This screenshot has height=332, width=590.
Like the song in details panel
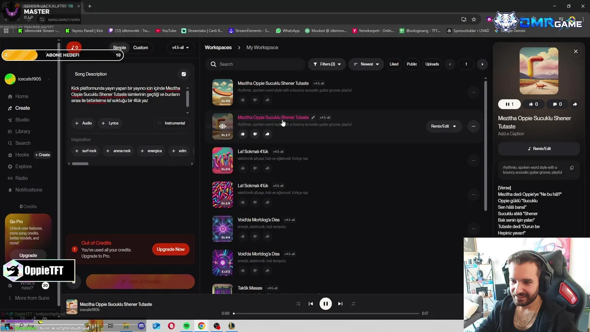tap(533, 104)
